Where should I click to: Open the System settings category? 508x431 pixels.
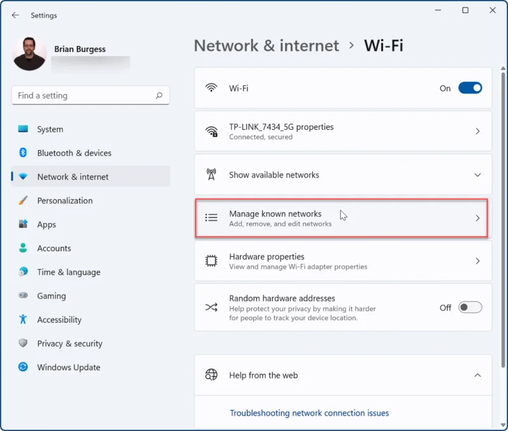point(90,129)
